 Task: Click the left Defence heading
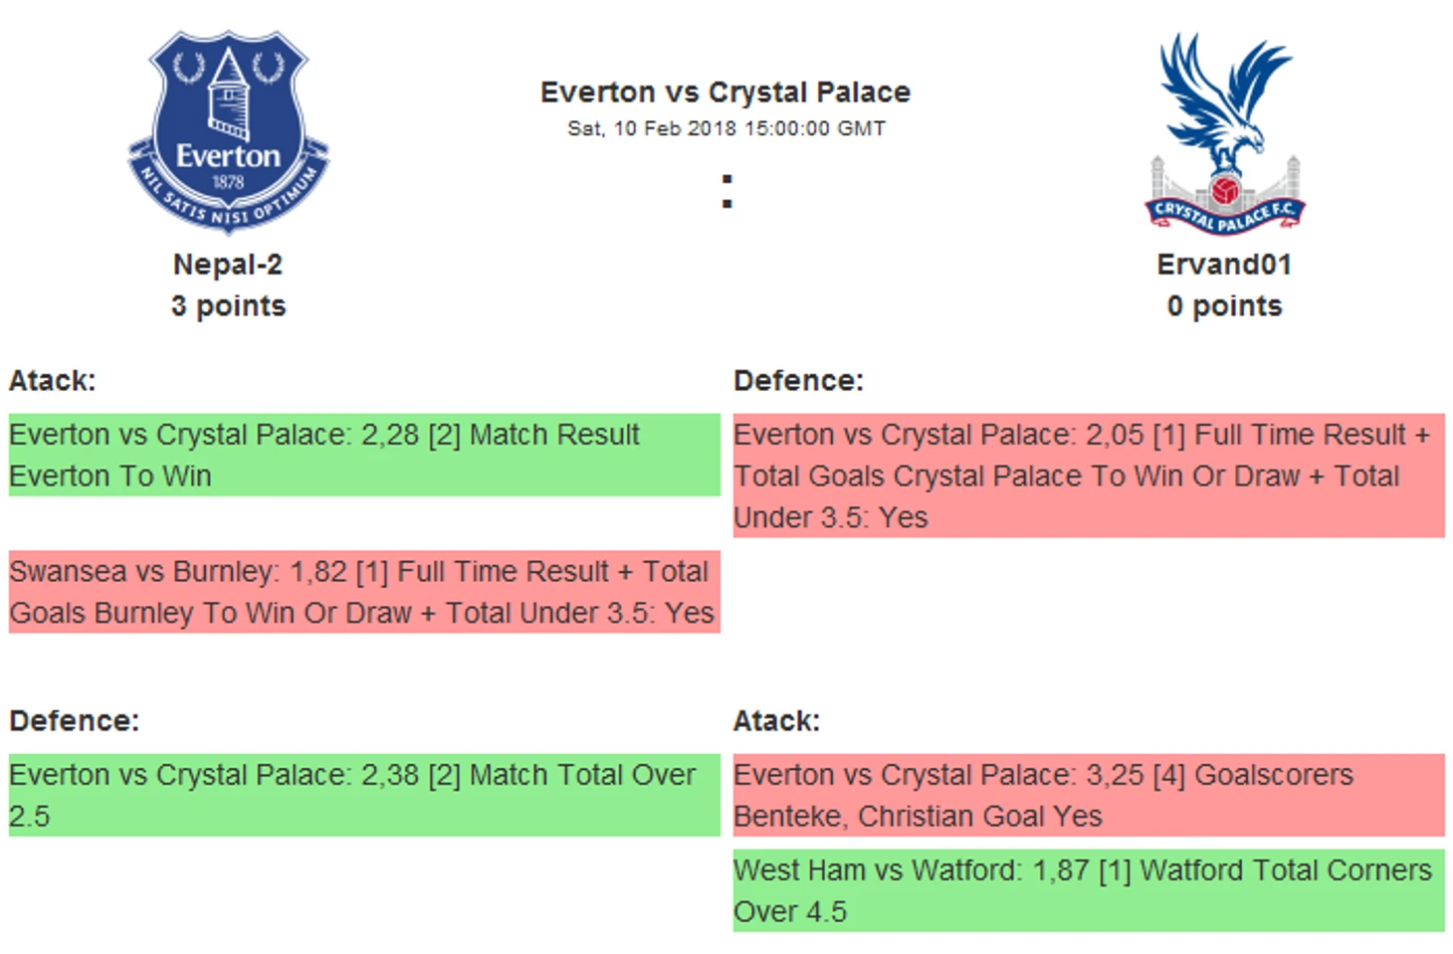[75, 721]
